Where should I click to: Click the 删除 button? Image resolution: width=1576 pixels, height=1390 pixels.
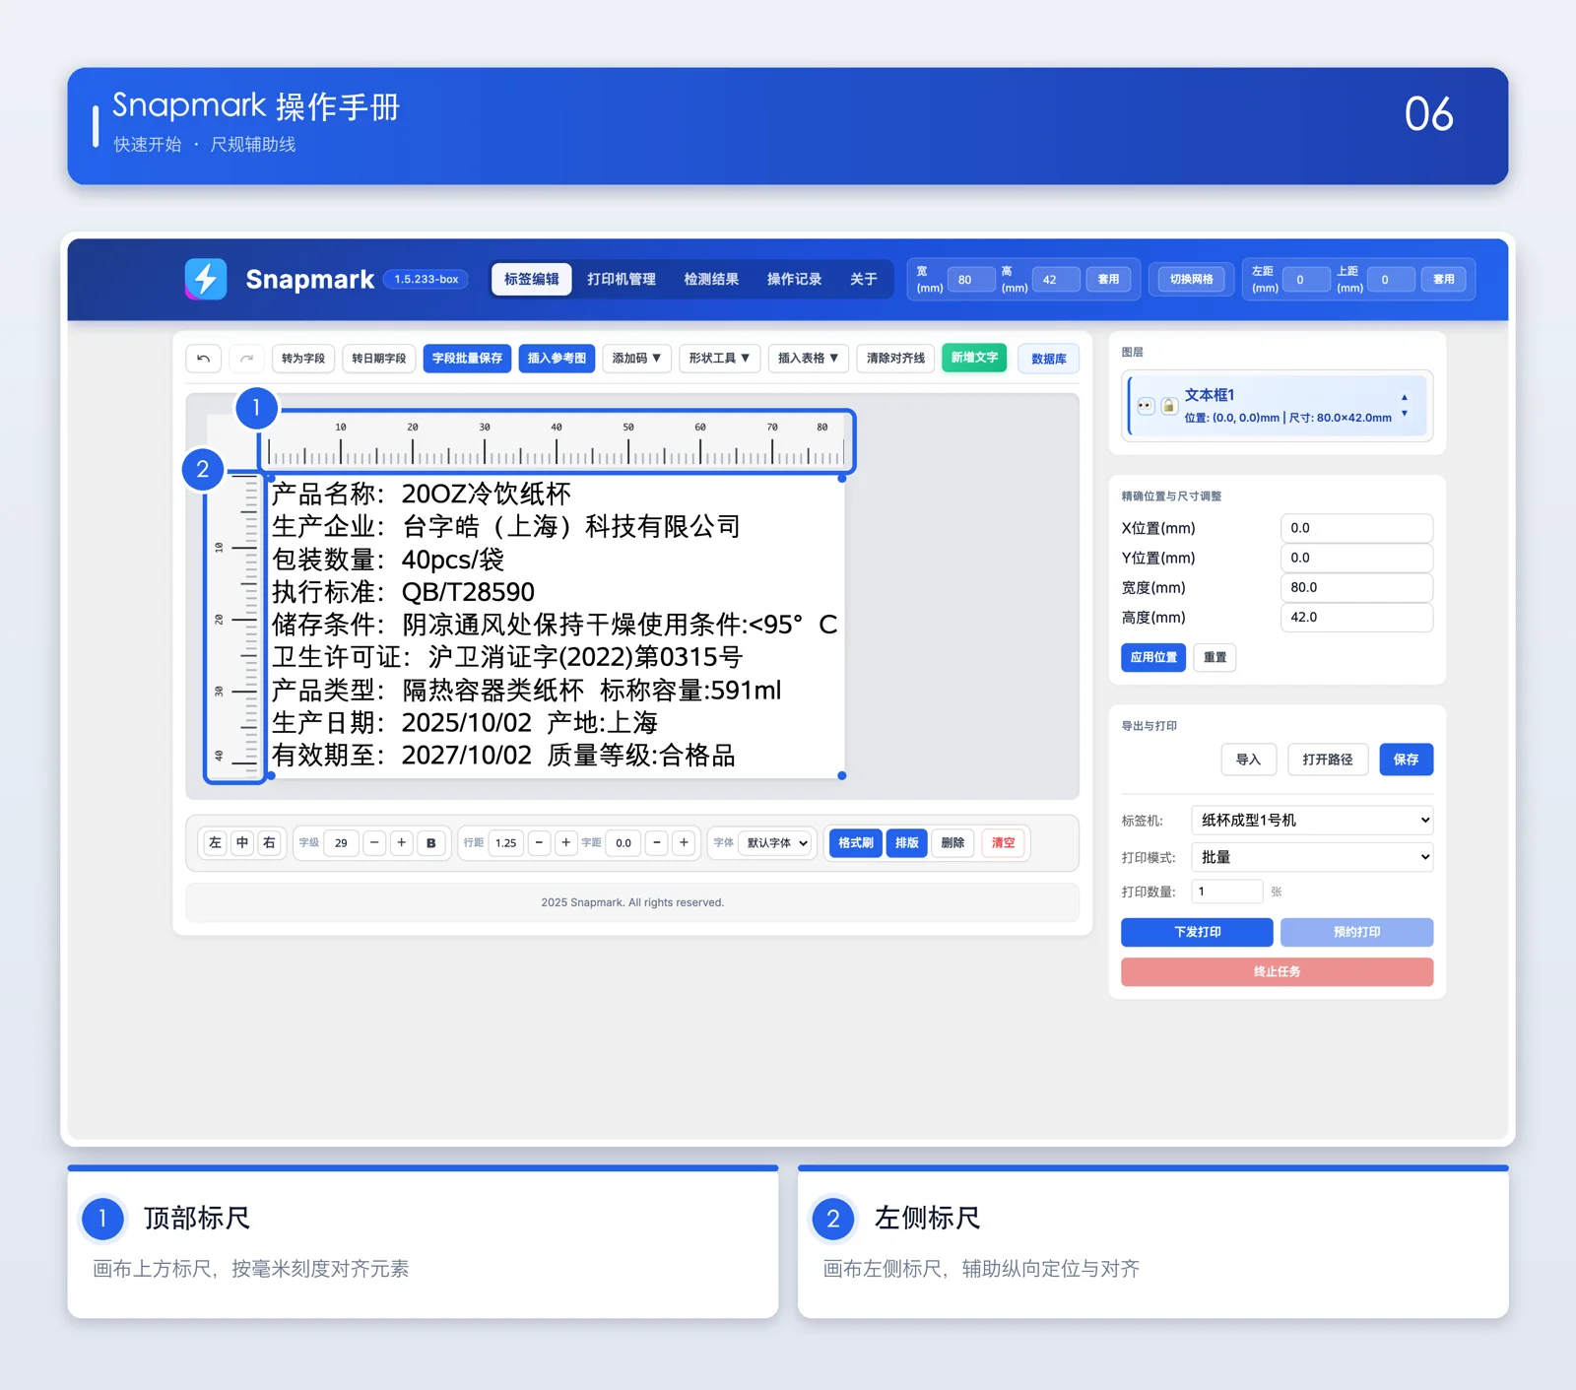pyautogui.click(x=952, y=843)
